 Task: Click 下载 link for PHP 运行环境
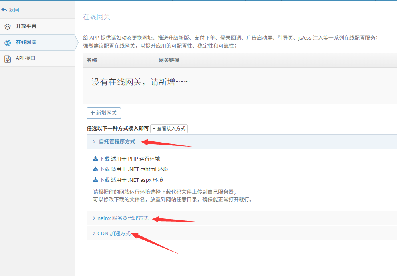tap(104, 159)
